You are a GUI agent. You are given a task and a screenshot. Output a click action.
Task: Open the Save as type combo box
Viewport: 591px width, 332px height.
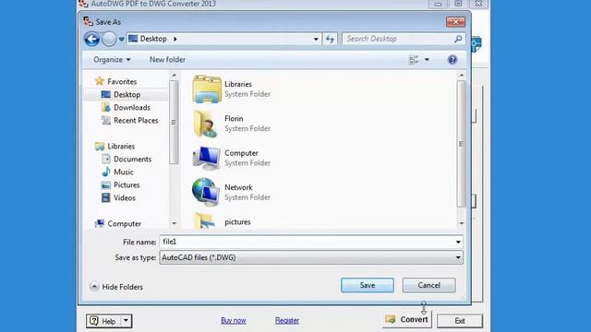pyautogui.click(x=311, y=257)
